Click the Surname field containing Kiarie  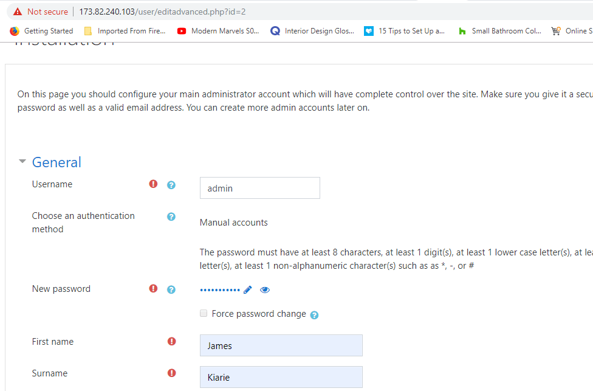pyautogui.click(x=281, y=377)
